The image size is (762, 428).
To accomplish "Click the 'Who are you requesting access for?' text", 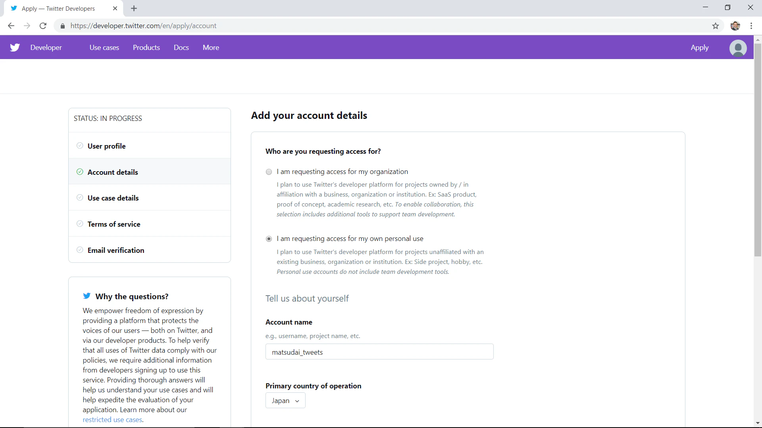I will [323, 151].
